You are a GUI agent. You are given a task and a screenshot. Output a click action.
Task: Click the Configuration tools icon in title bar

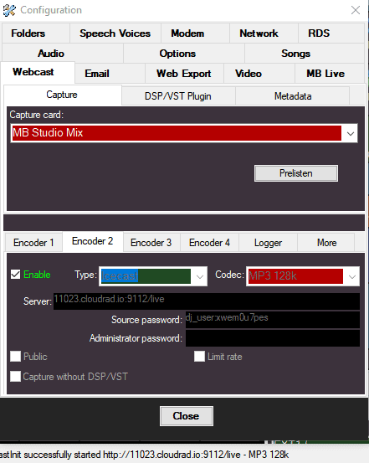point(9,10)
